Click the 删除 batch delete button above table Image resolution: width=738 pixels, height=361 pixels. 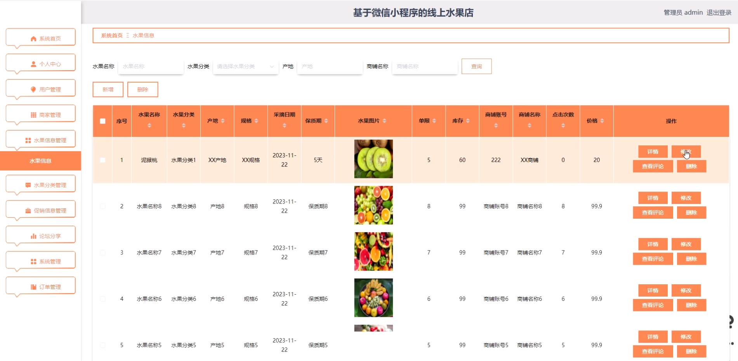(142, 90)
